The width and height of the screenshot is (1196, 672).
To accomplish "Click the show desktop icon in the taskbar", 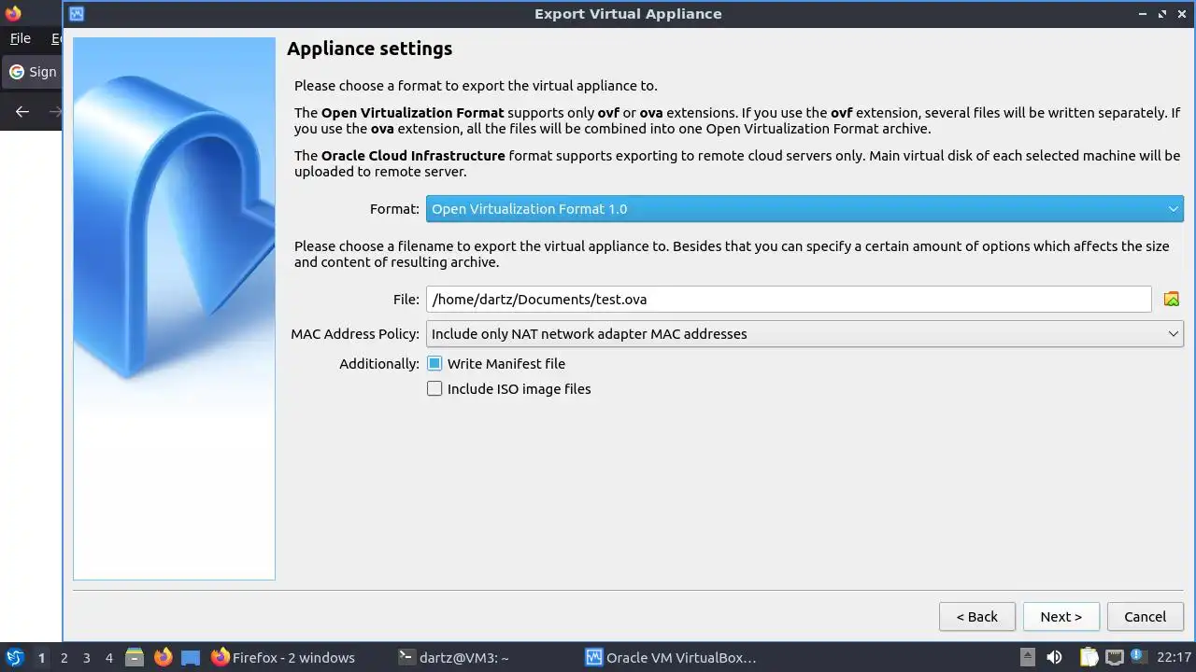I will (x=191, y=657).
